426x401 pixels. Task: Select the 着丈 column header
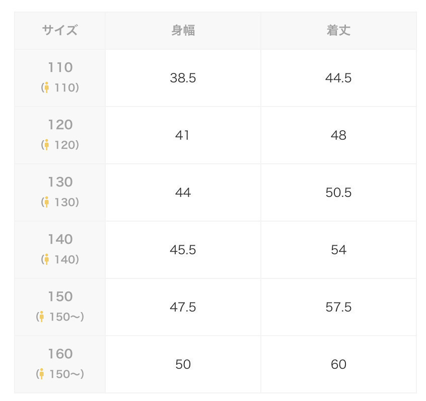click(338, 30)
